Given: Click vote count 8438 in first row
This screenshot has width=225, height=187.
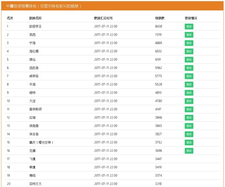Looking at the screenshot, I should pyautogui.click(x=158, y=26).
